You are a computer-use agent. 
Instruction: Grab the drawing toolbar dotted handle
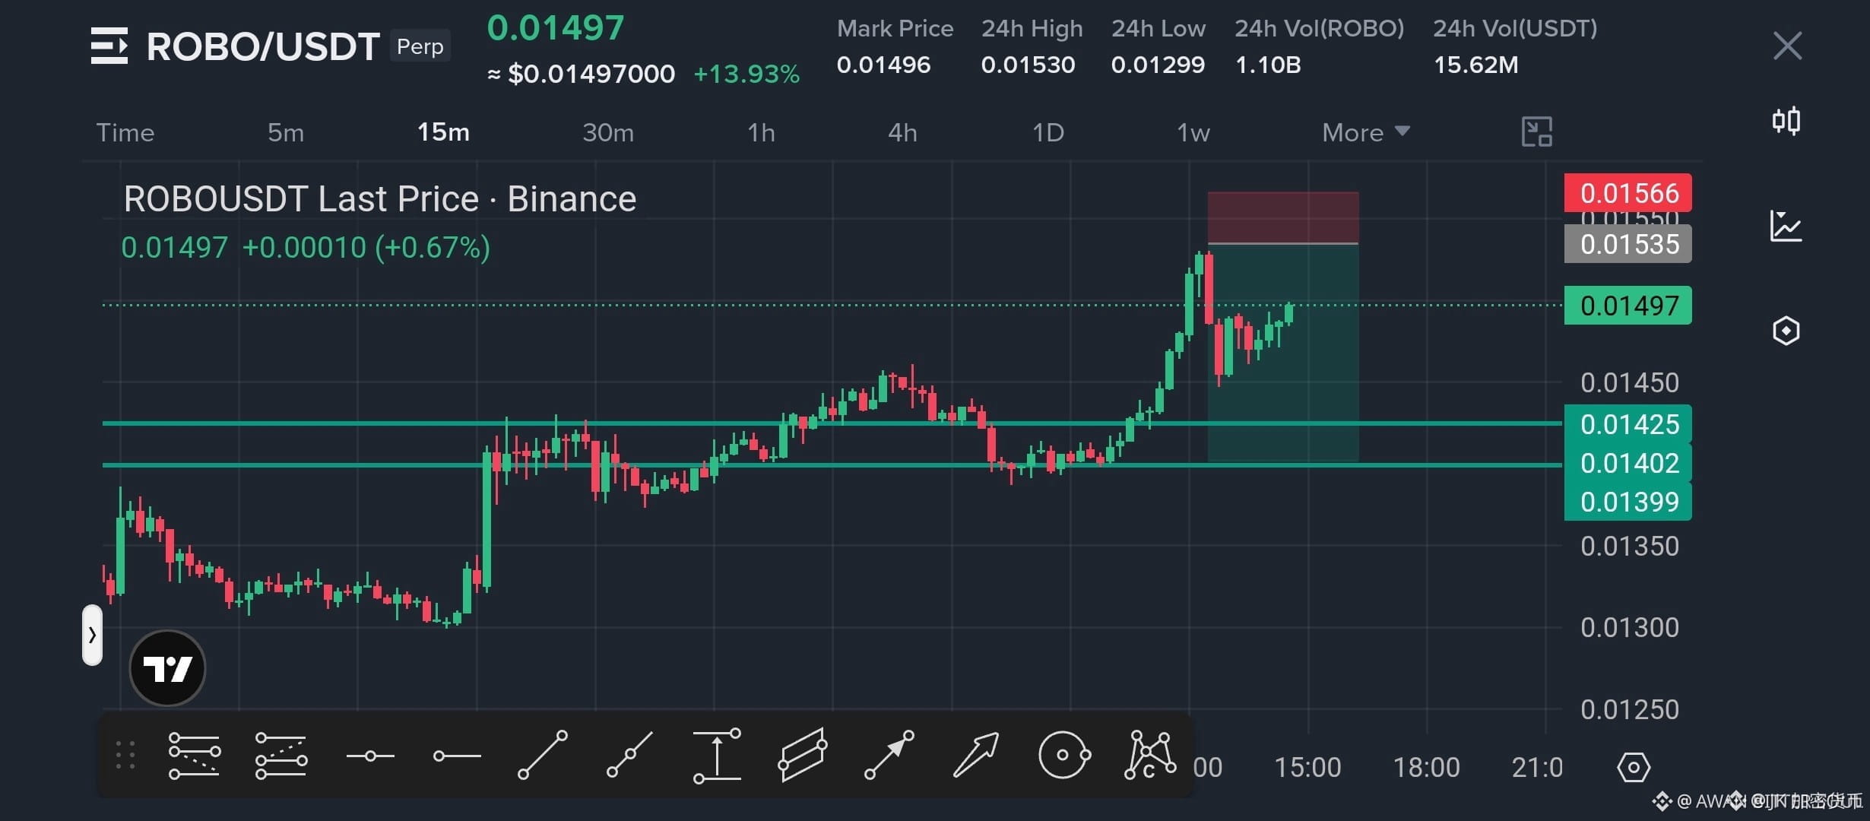tap(125, 756)
